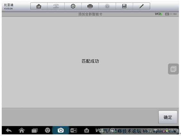This screenshot has height=136, width=181.
Task: Select the vehicle swap toolbar icon
Action: coord(56,6)
